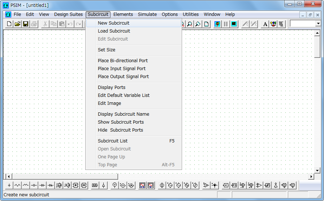Select the capacitor element icon
Viewport: 324px width, 201px height.
(x=34, y=185)
